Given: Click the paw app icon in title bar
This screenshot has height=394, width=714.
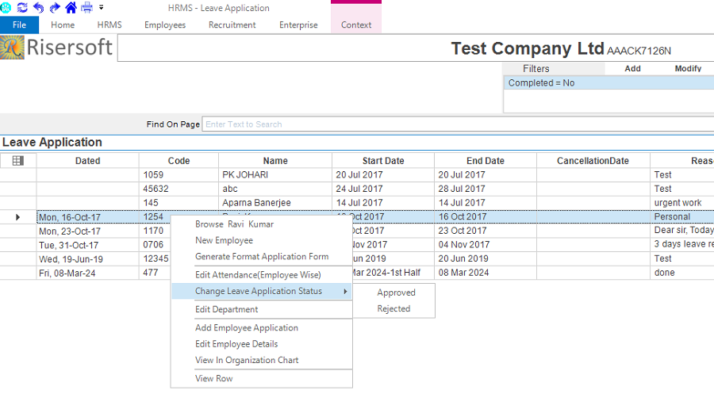Looking at the screenshot, I should pyautogui.click(x=5, y=7).
